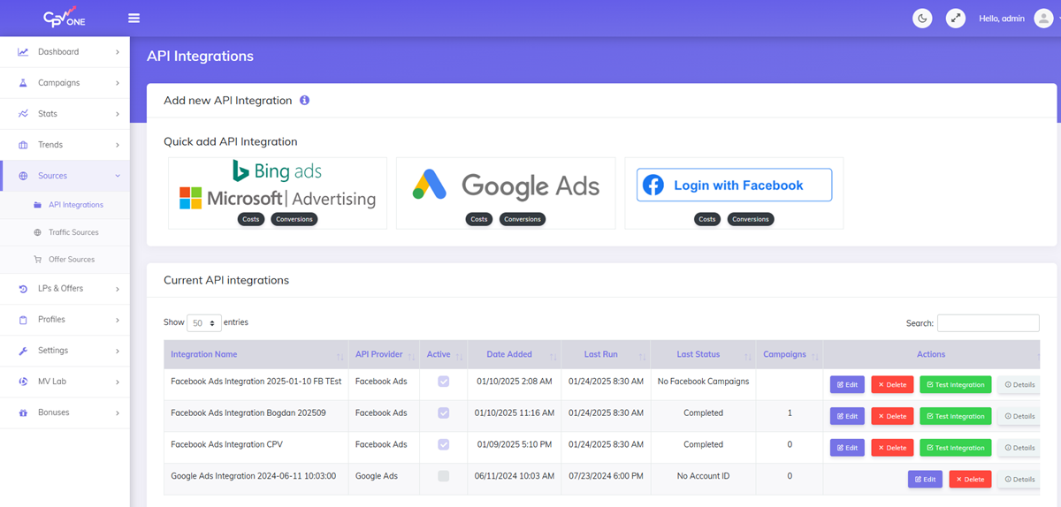Viewport: 1061px width, 507px height.
Task: Focus the table Search field
Action: [988, 323]
